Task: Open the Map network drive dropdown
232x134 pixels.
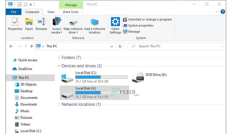Action: [73, 27]
